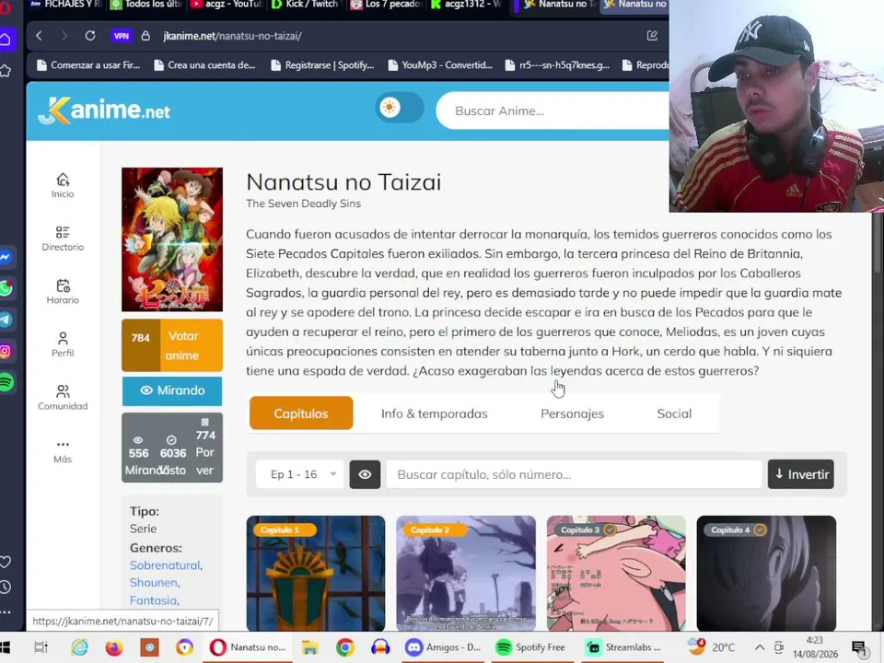Image resolution: width=884 pixels, height=663 pixels.
Task: Toggle the watched check on Capitulo 3
Action: 610,530
